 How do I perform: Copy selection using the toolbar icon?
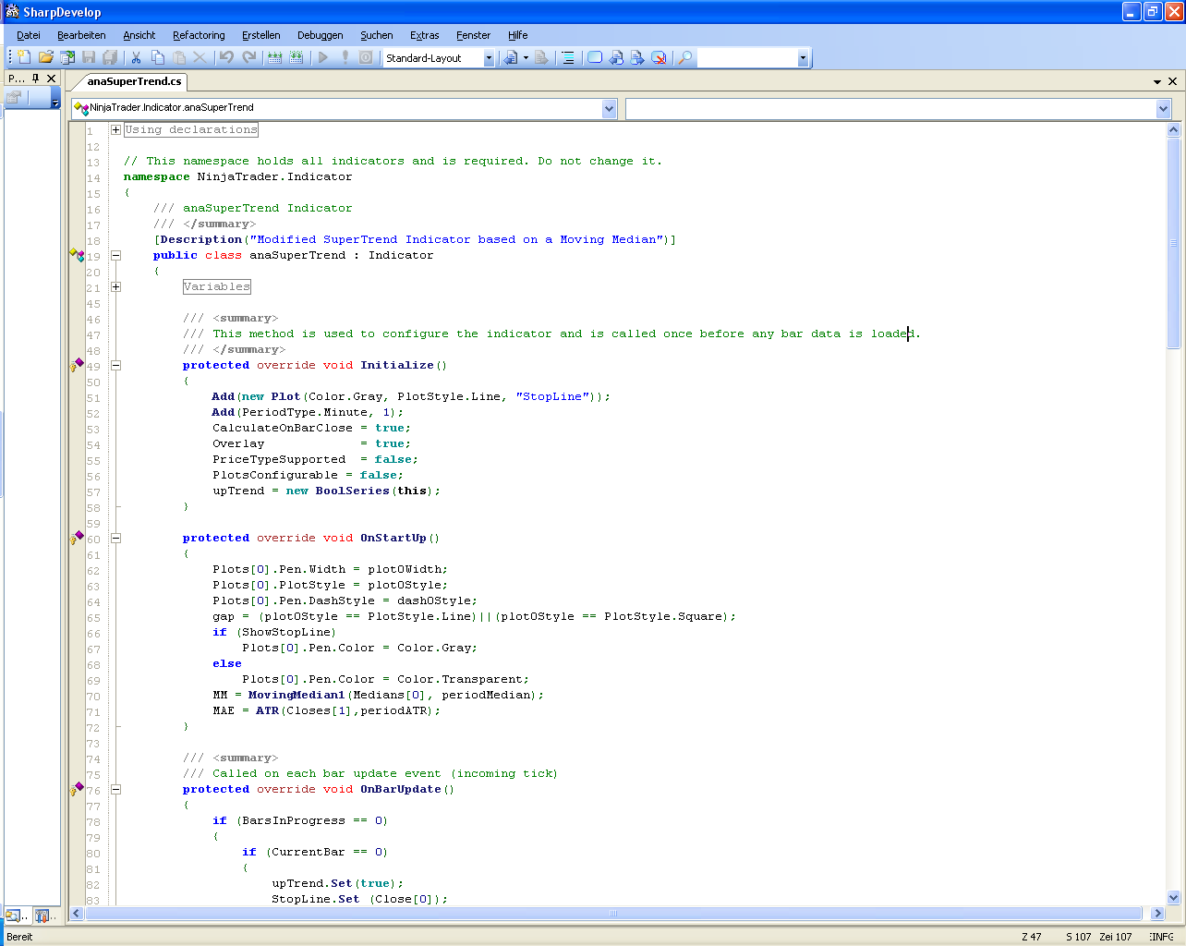[157, 57]
